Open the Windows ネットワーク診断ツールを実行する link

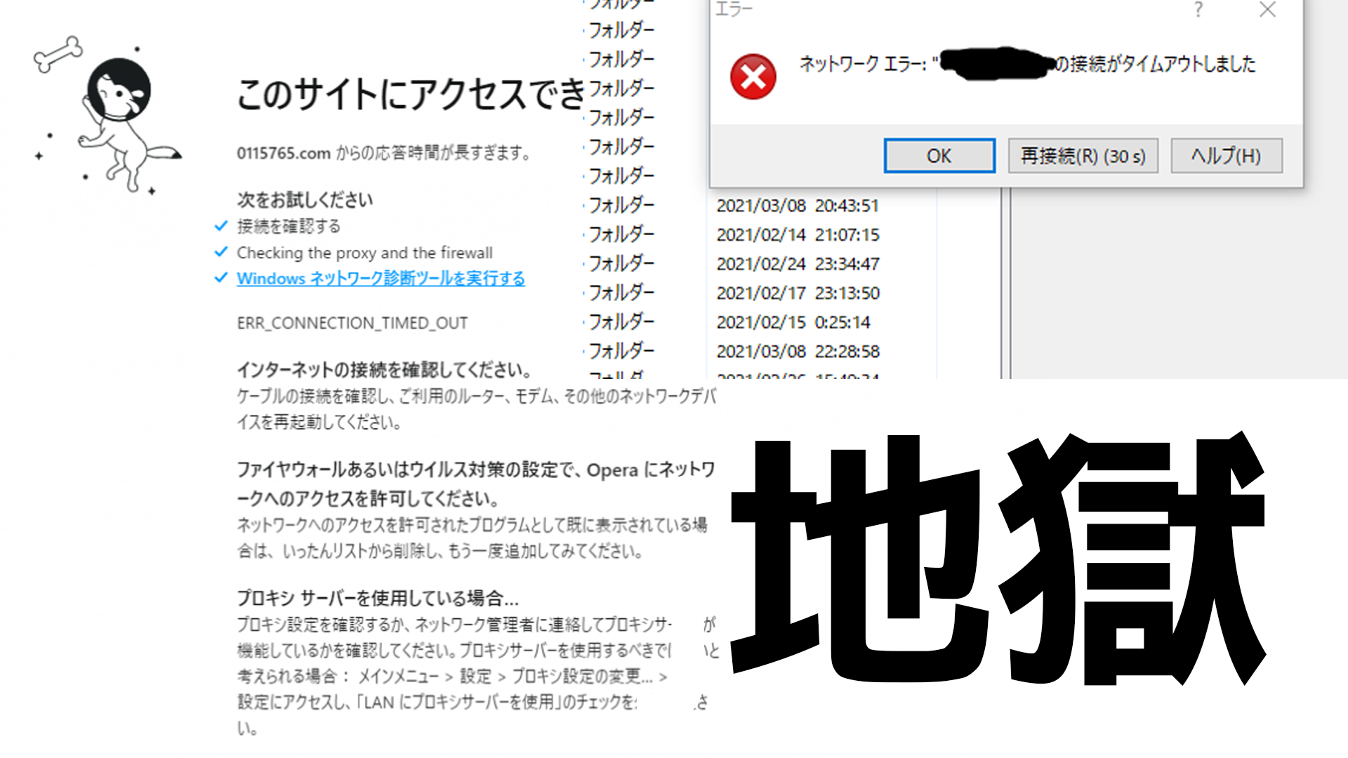click(x=381, y=278)
